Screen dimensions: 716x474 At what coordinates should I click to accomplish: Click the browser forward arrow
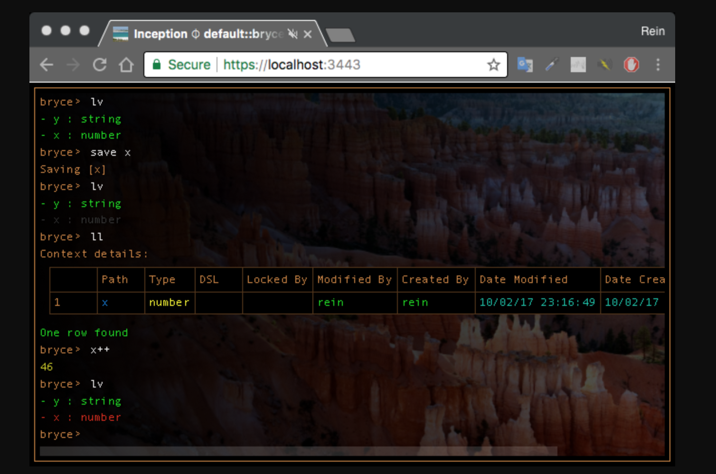73,65
